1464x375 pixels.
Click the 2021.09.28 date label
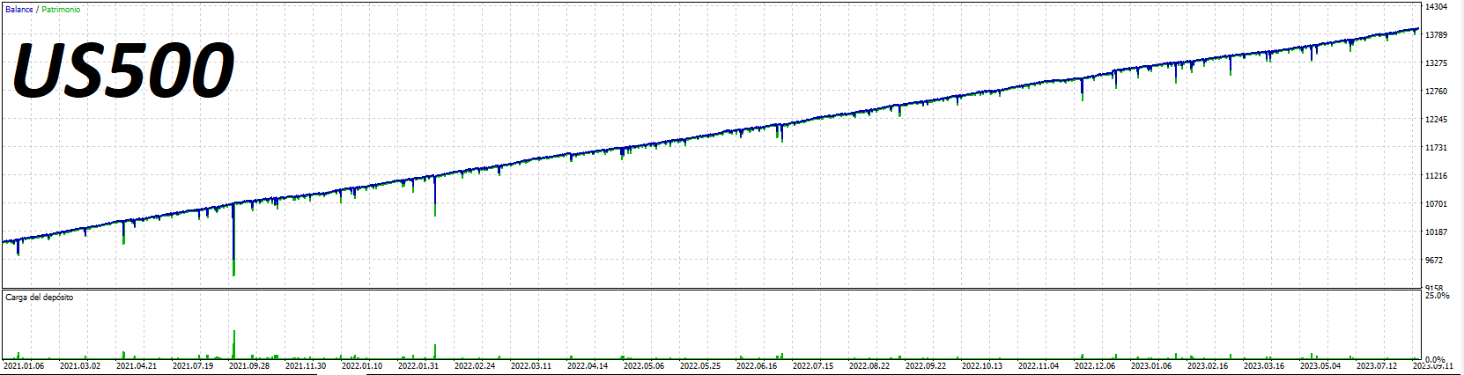pyautogui.click(x=249, y=366)
